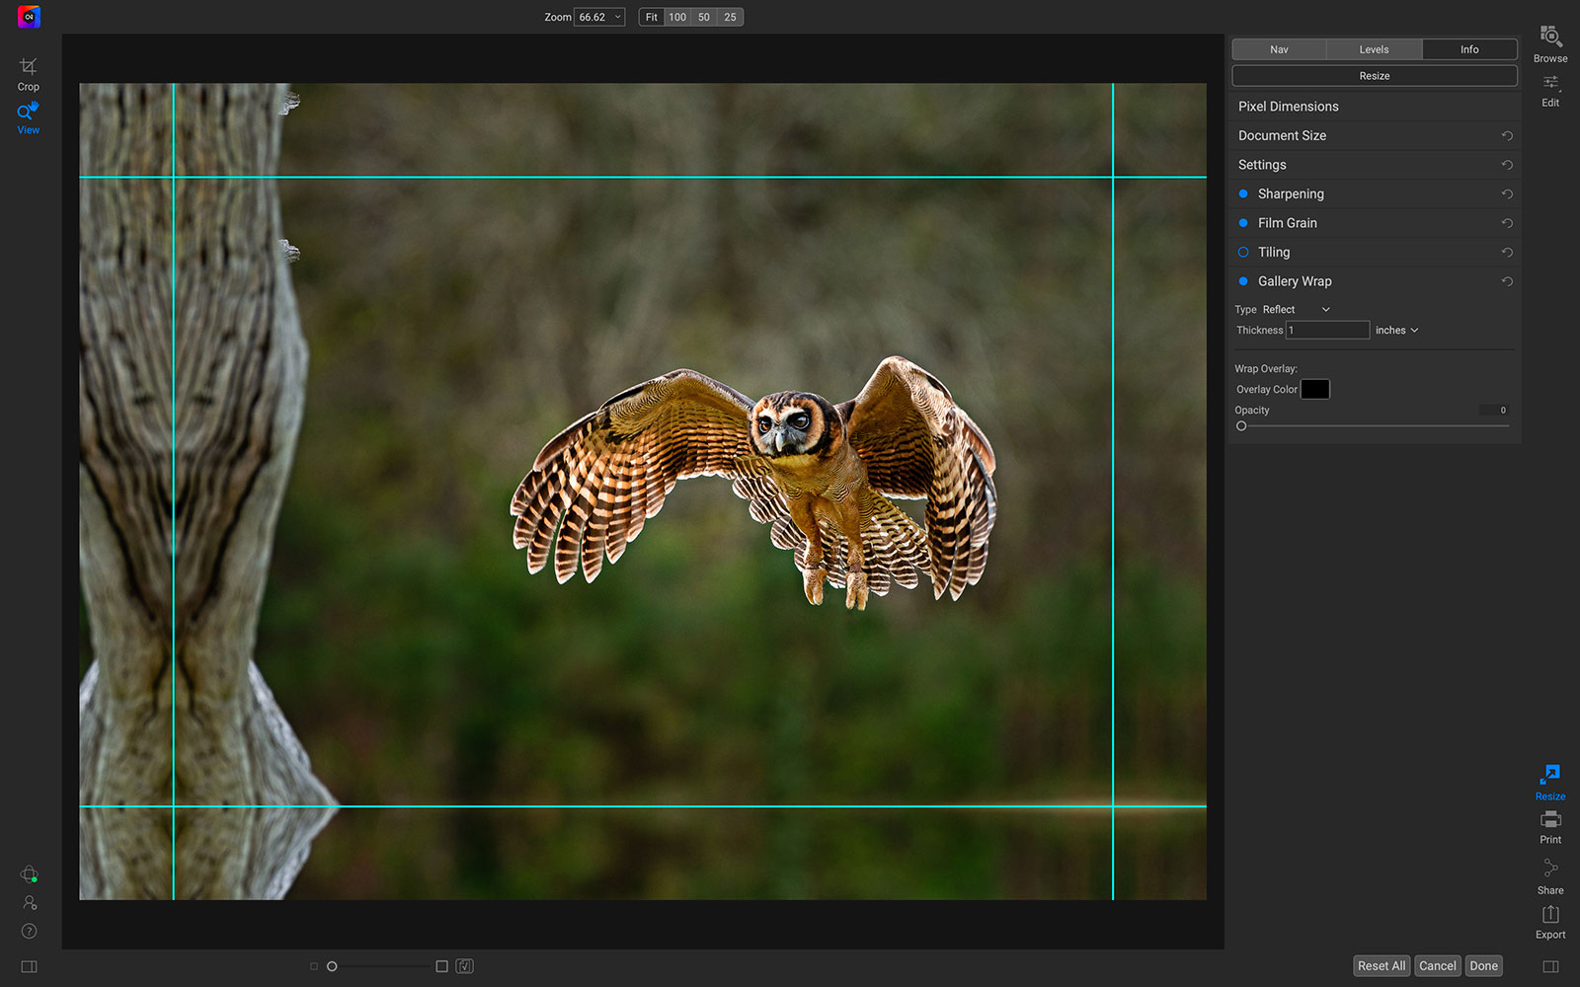Click the Print icon

[1550, 826]
